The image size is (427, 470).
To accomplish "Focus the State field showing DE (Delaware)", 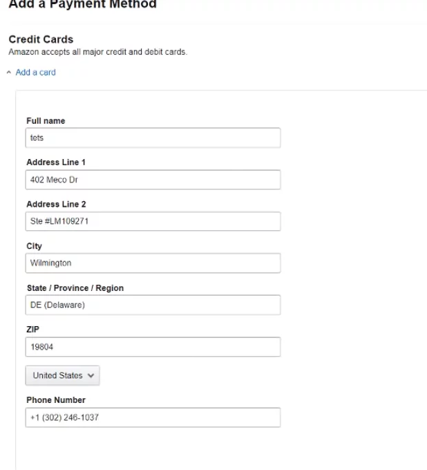I will [x=153, y=305].
